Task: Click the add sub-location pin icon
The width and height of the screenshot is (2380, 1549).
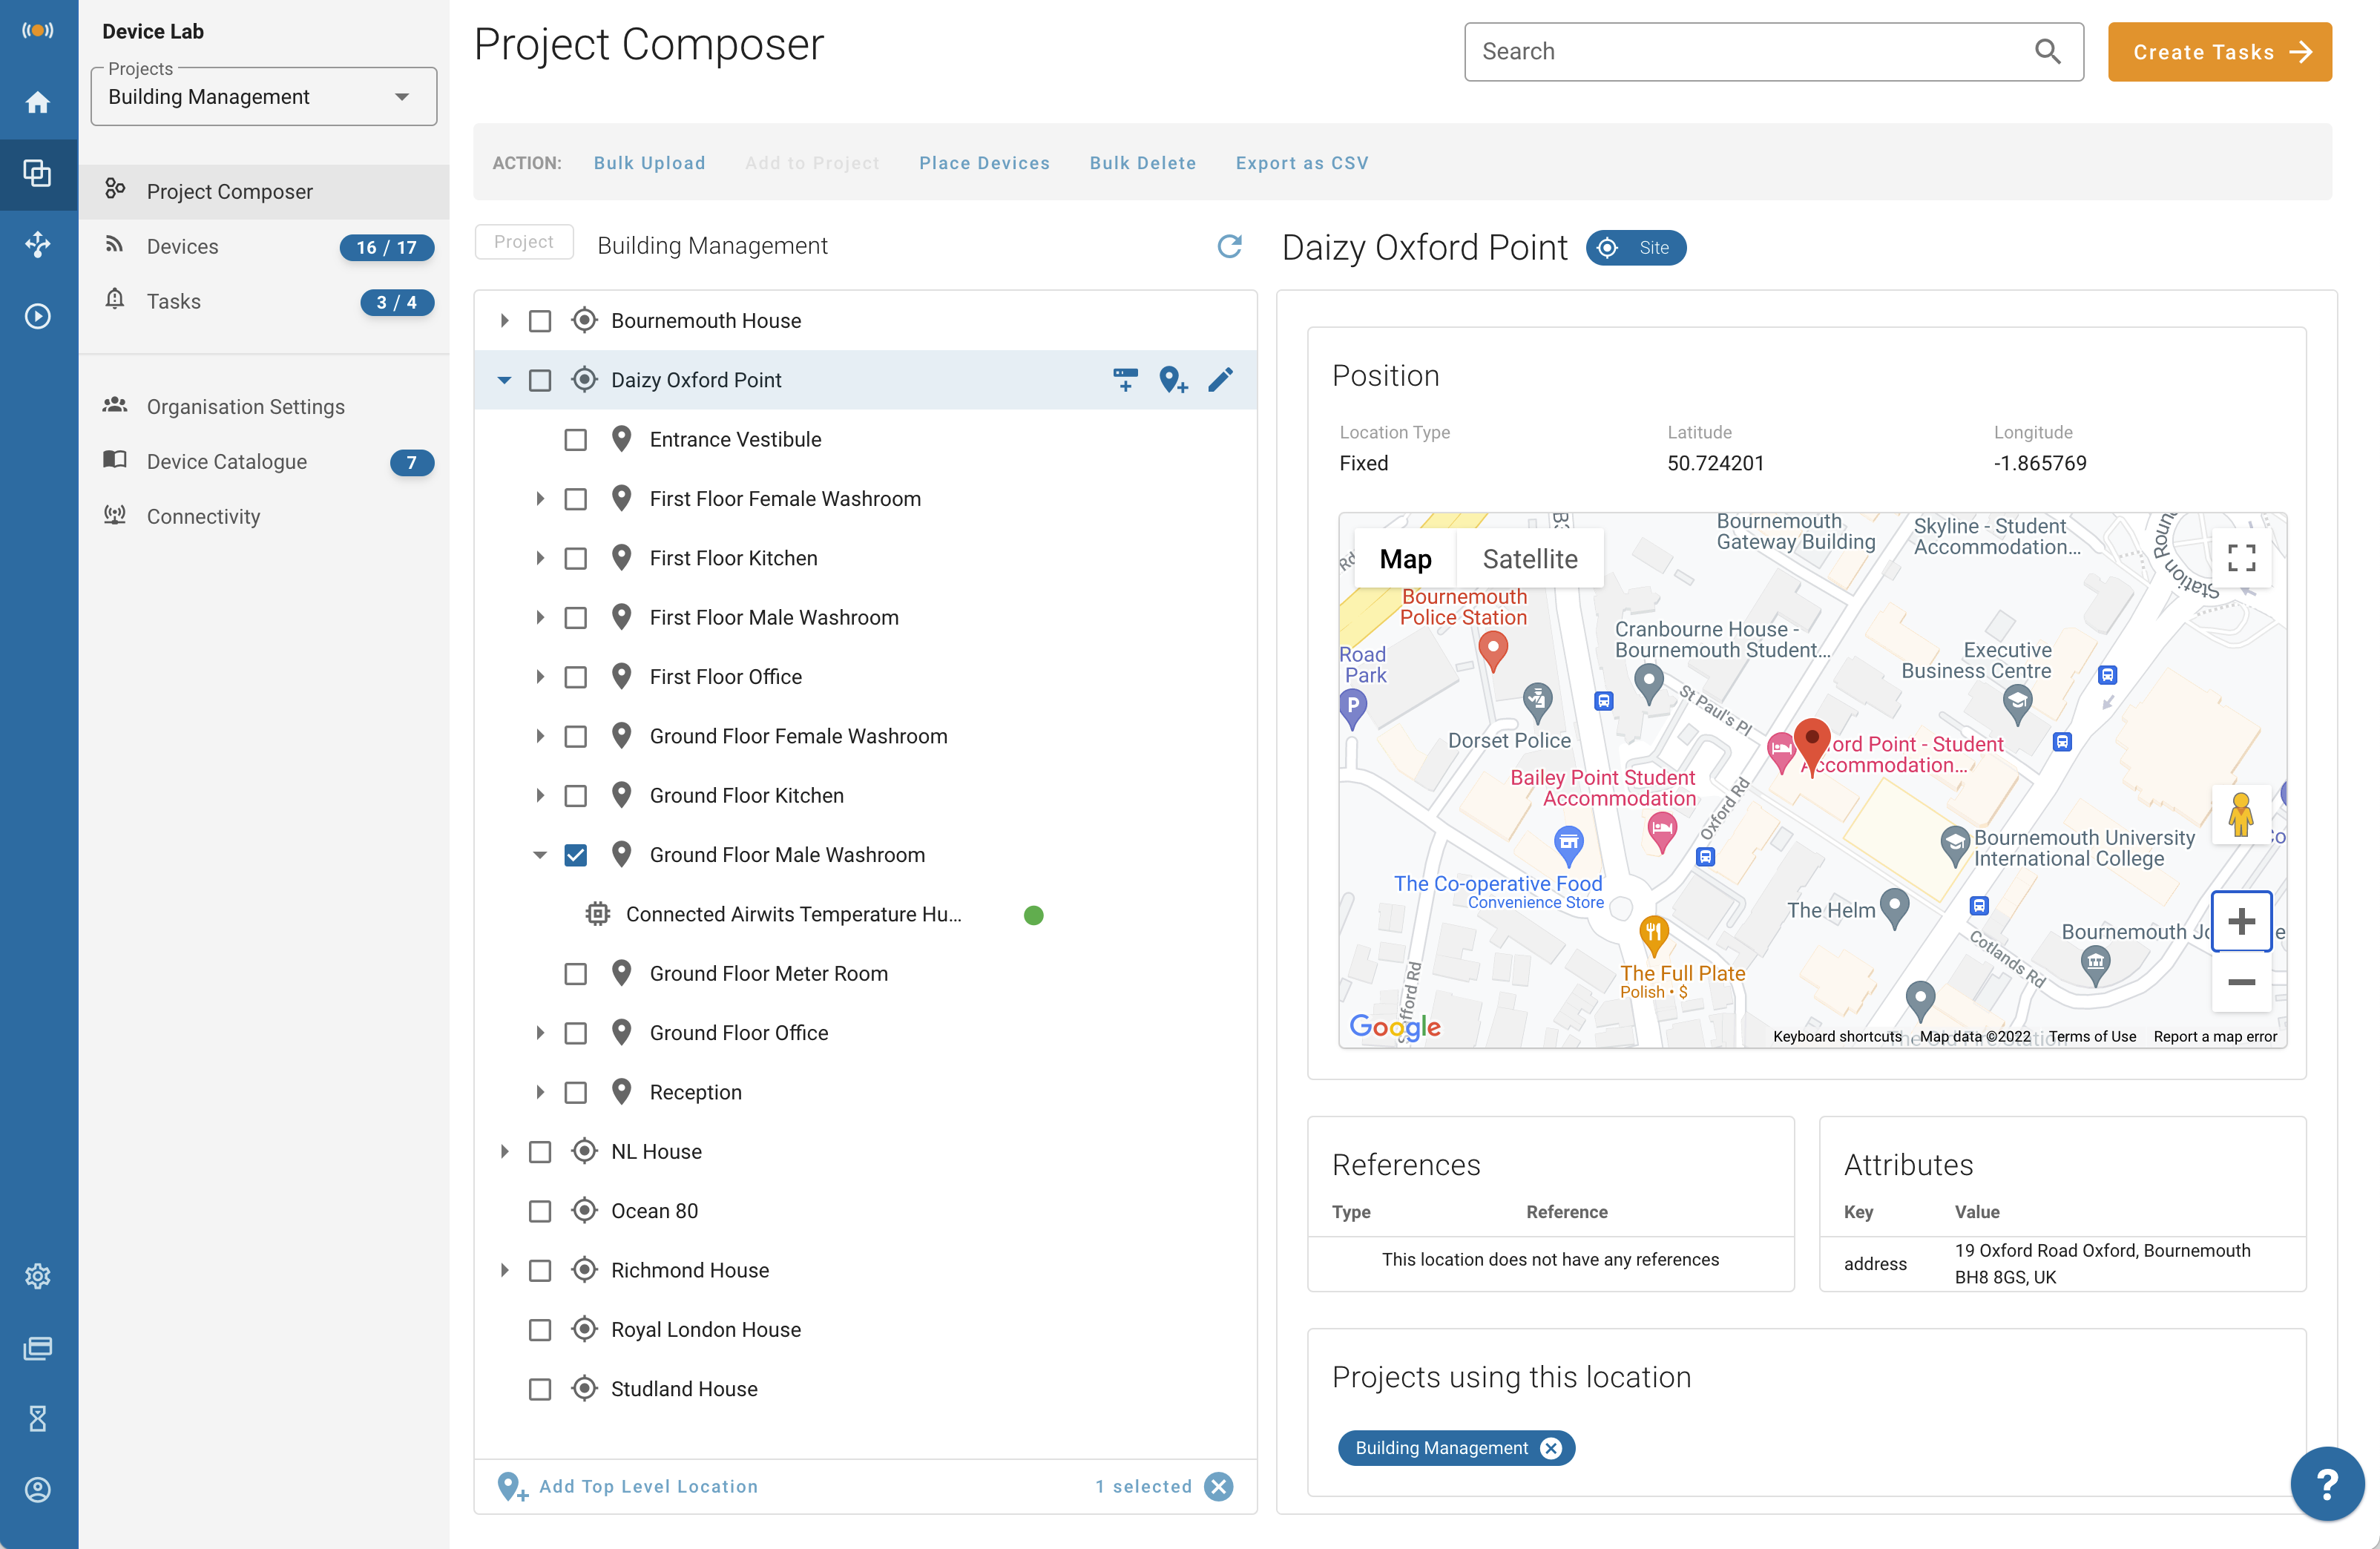Action: (x=1172, y=380)
